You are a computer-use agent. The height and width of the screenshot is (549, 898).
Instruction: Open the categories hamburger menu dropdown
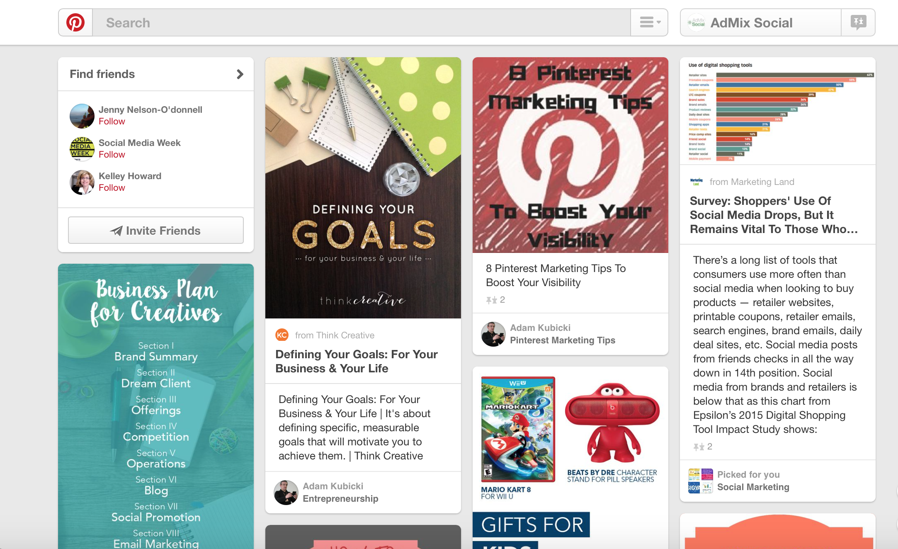click(649, 22)
